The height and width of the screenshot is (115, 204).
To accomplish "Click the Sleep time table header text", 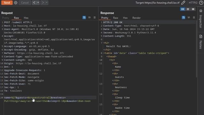I will [x=122, y=97].
